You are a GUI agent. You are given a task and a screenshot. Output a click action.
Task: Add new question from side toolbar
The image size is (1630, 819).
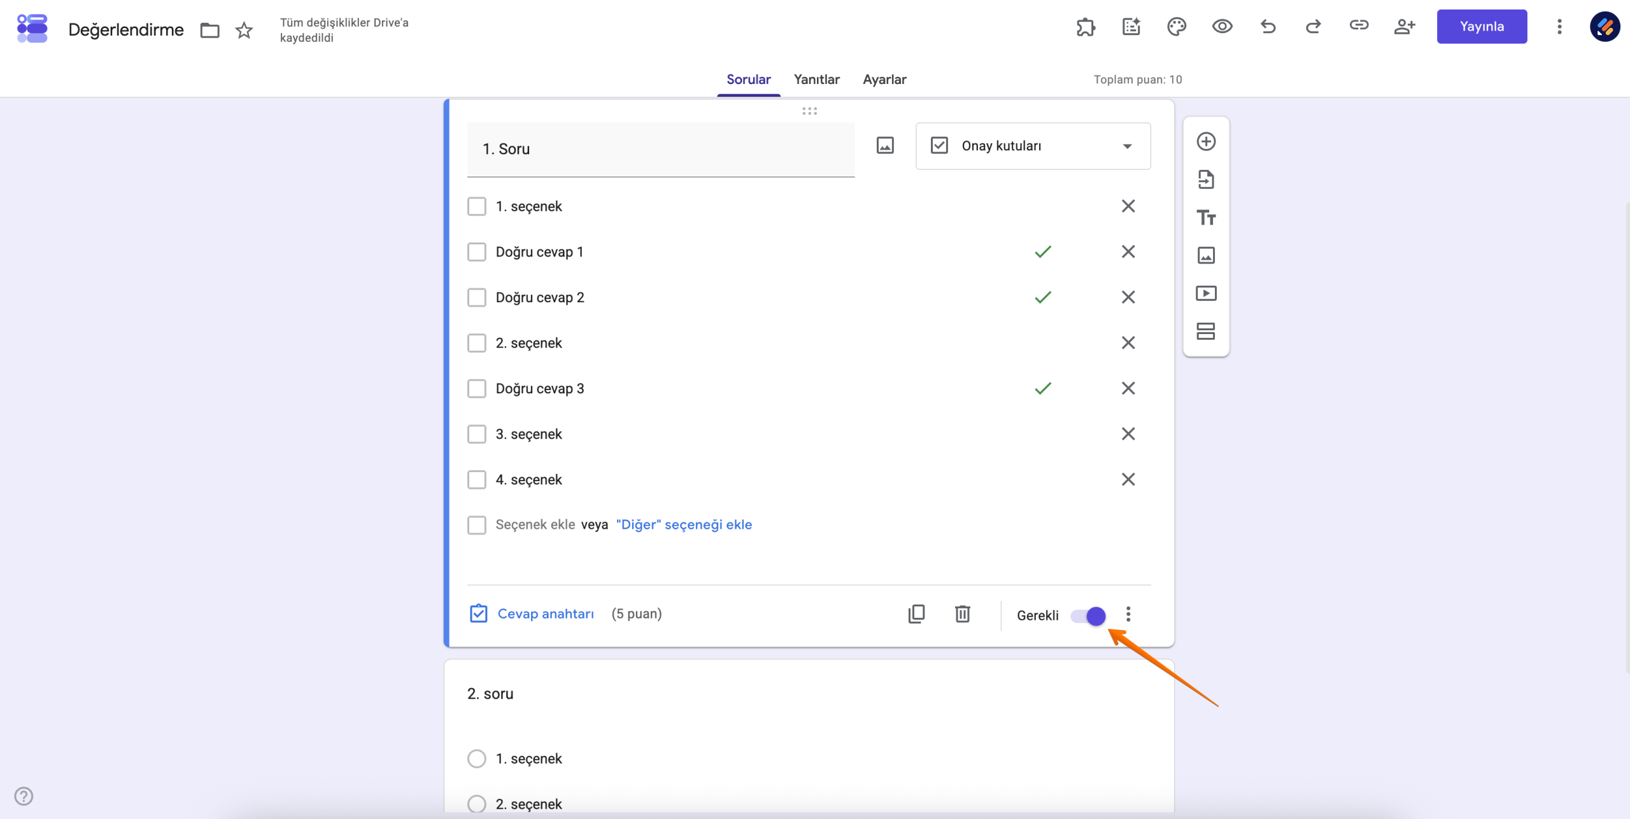pos(1206,141)
